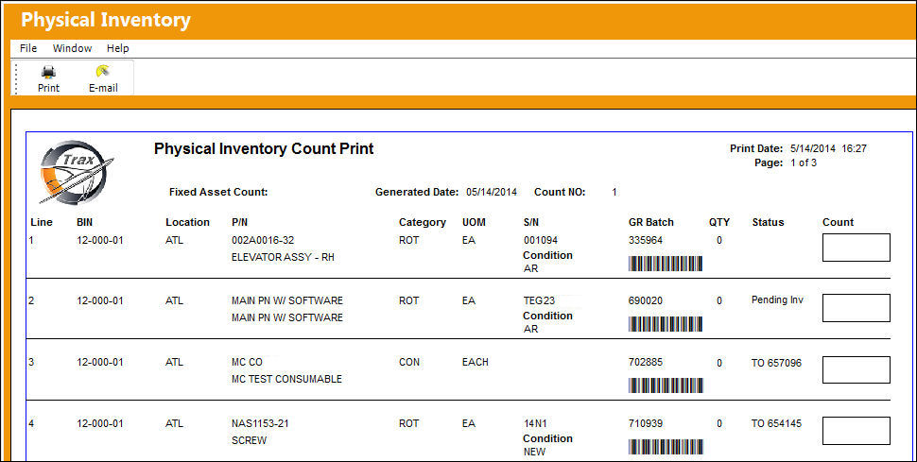Screen dimensions: 917x462
Task: Select serial number 'TEG23'
Action: [539, 300]
